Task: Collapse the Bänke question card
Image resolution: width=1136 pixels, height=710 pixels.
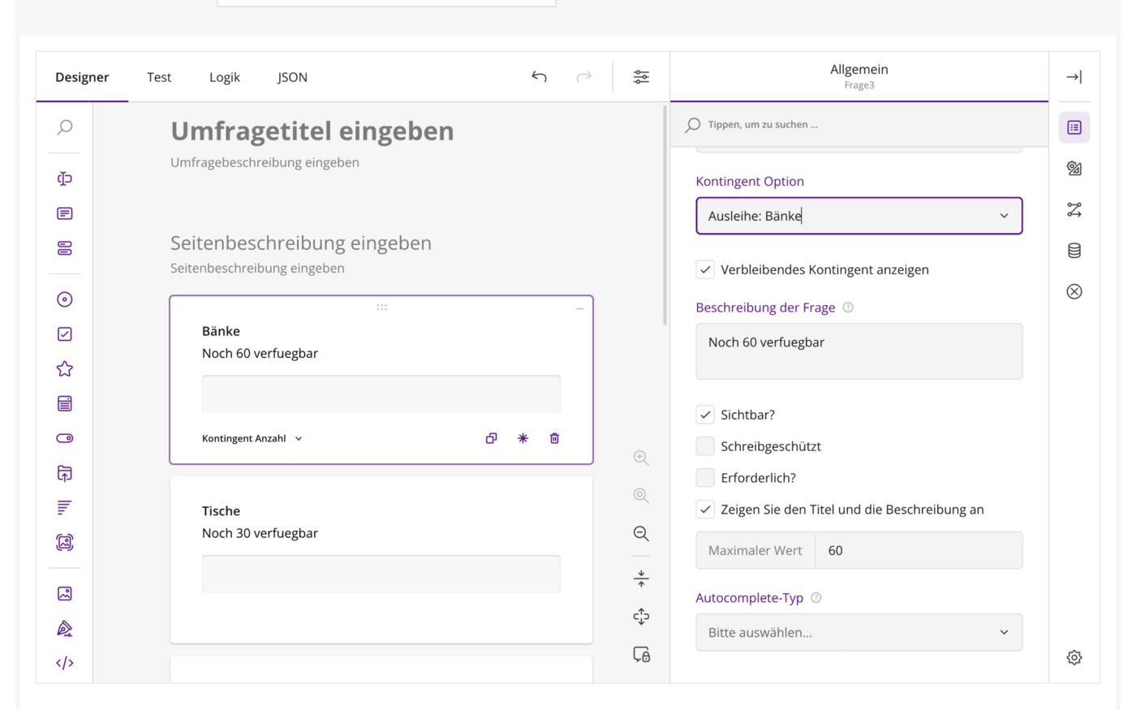Action: click(579, 309)
